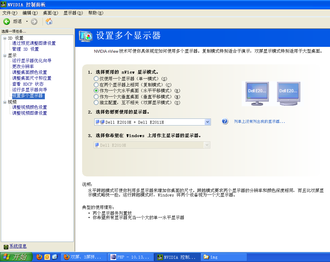Click the 系统信息 icon at bottom left
The height and width of the screenshot is (262, 330).
click(x=6, y=247)
